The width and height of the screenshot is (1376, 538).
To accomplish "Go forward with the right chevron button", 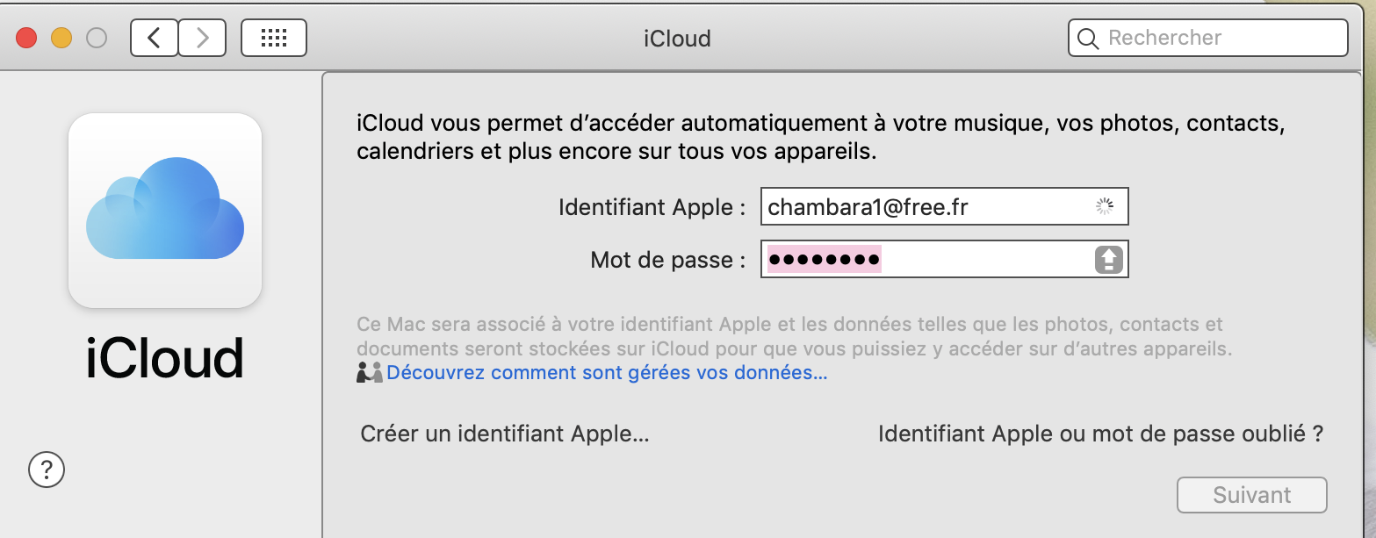I will click(202, 38).
